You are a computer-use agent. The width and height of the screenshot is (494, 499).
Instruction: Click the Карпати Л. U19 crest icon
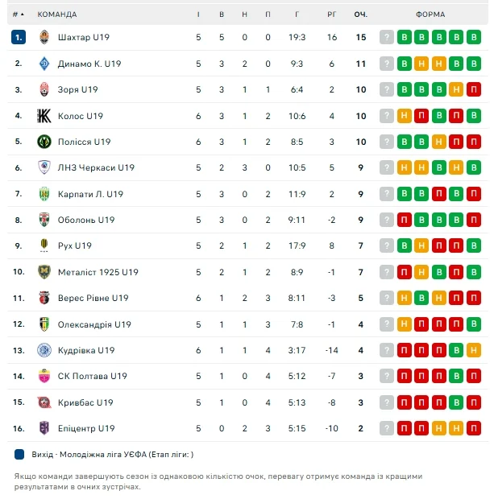[x=44, y=194]
